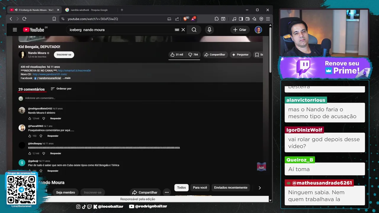Switch to the O Iceberg do Nando Moura tab
Viewport: 379px width, 213px height.
click(35, 10)
